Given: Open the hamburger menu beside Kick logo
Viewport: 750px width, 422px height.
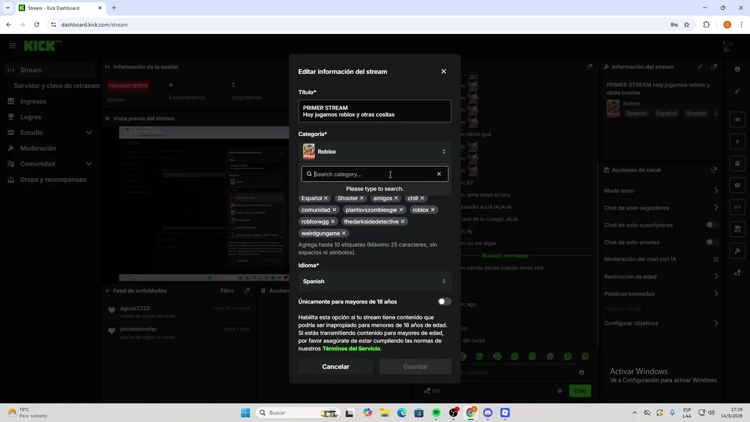Looking at the screenshot, I should pos(12,46).
